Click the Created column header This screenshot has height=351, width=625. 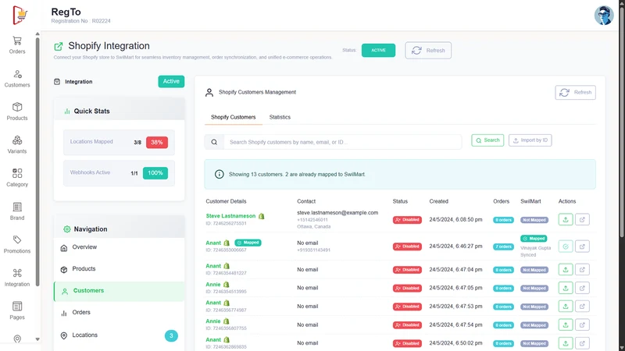tap(438, 201)
